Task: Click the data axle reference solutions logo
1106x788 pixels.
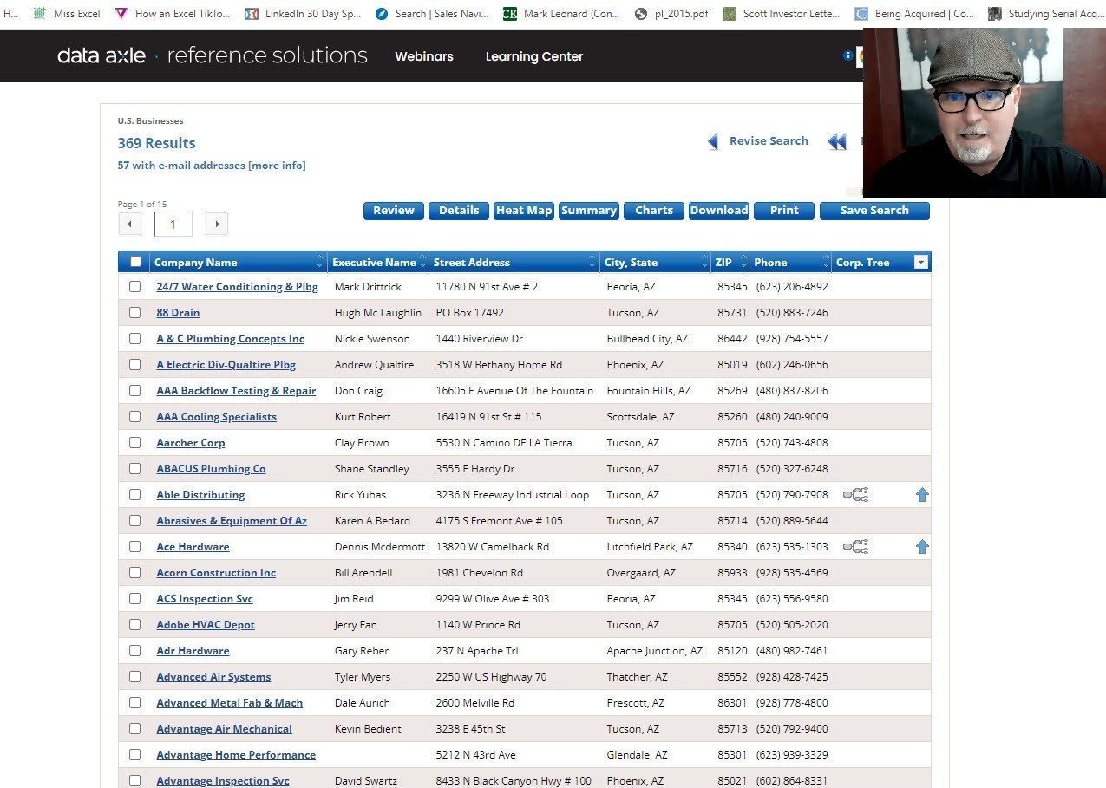Action: (213, 55)
